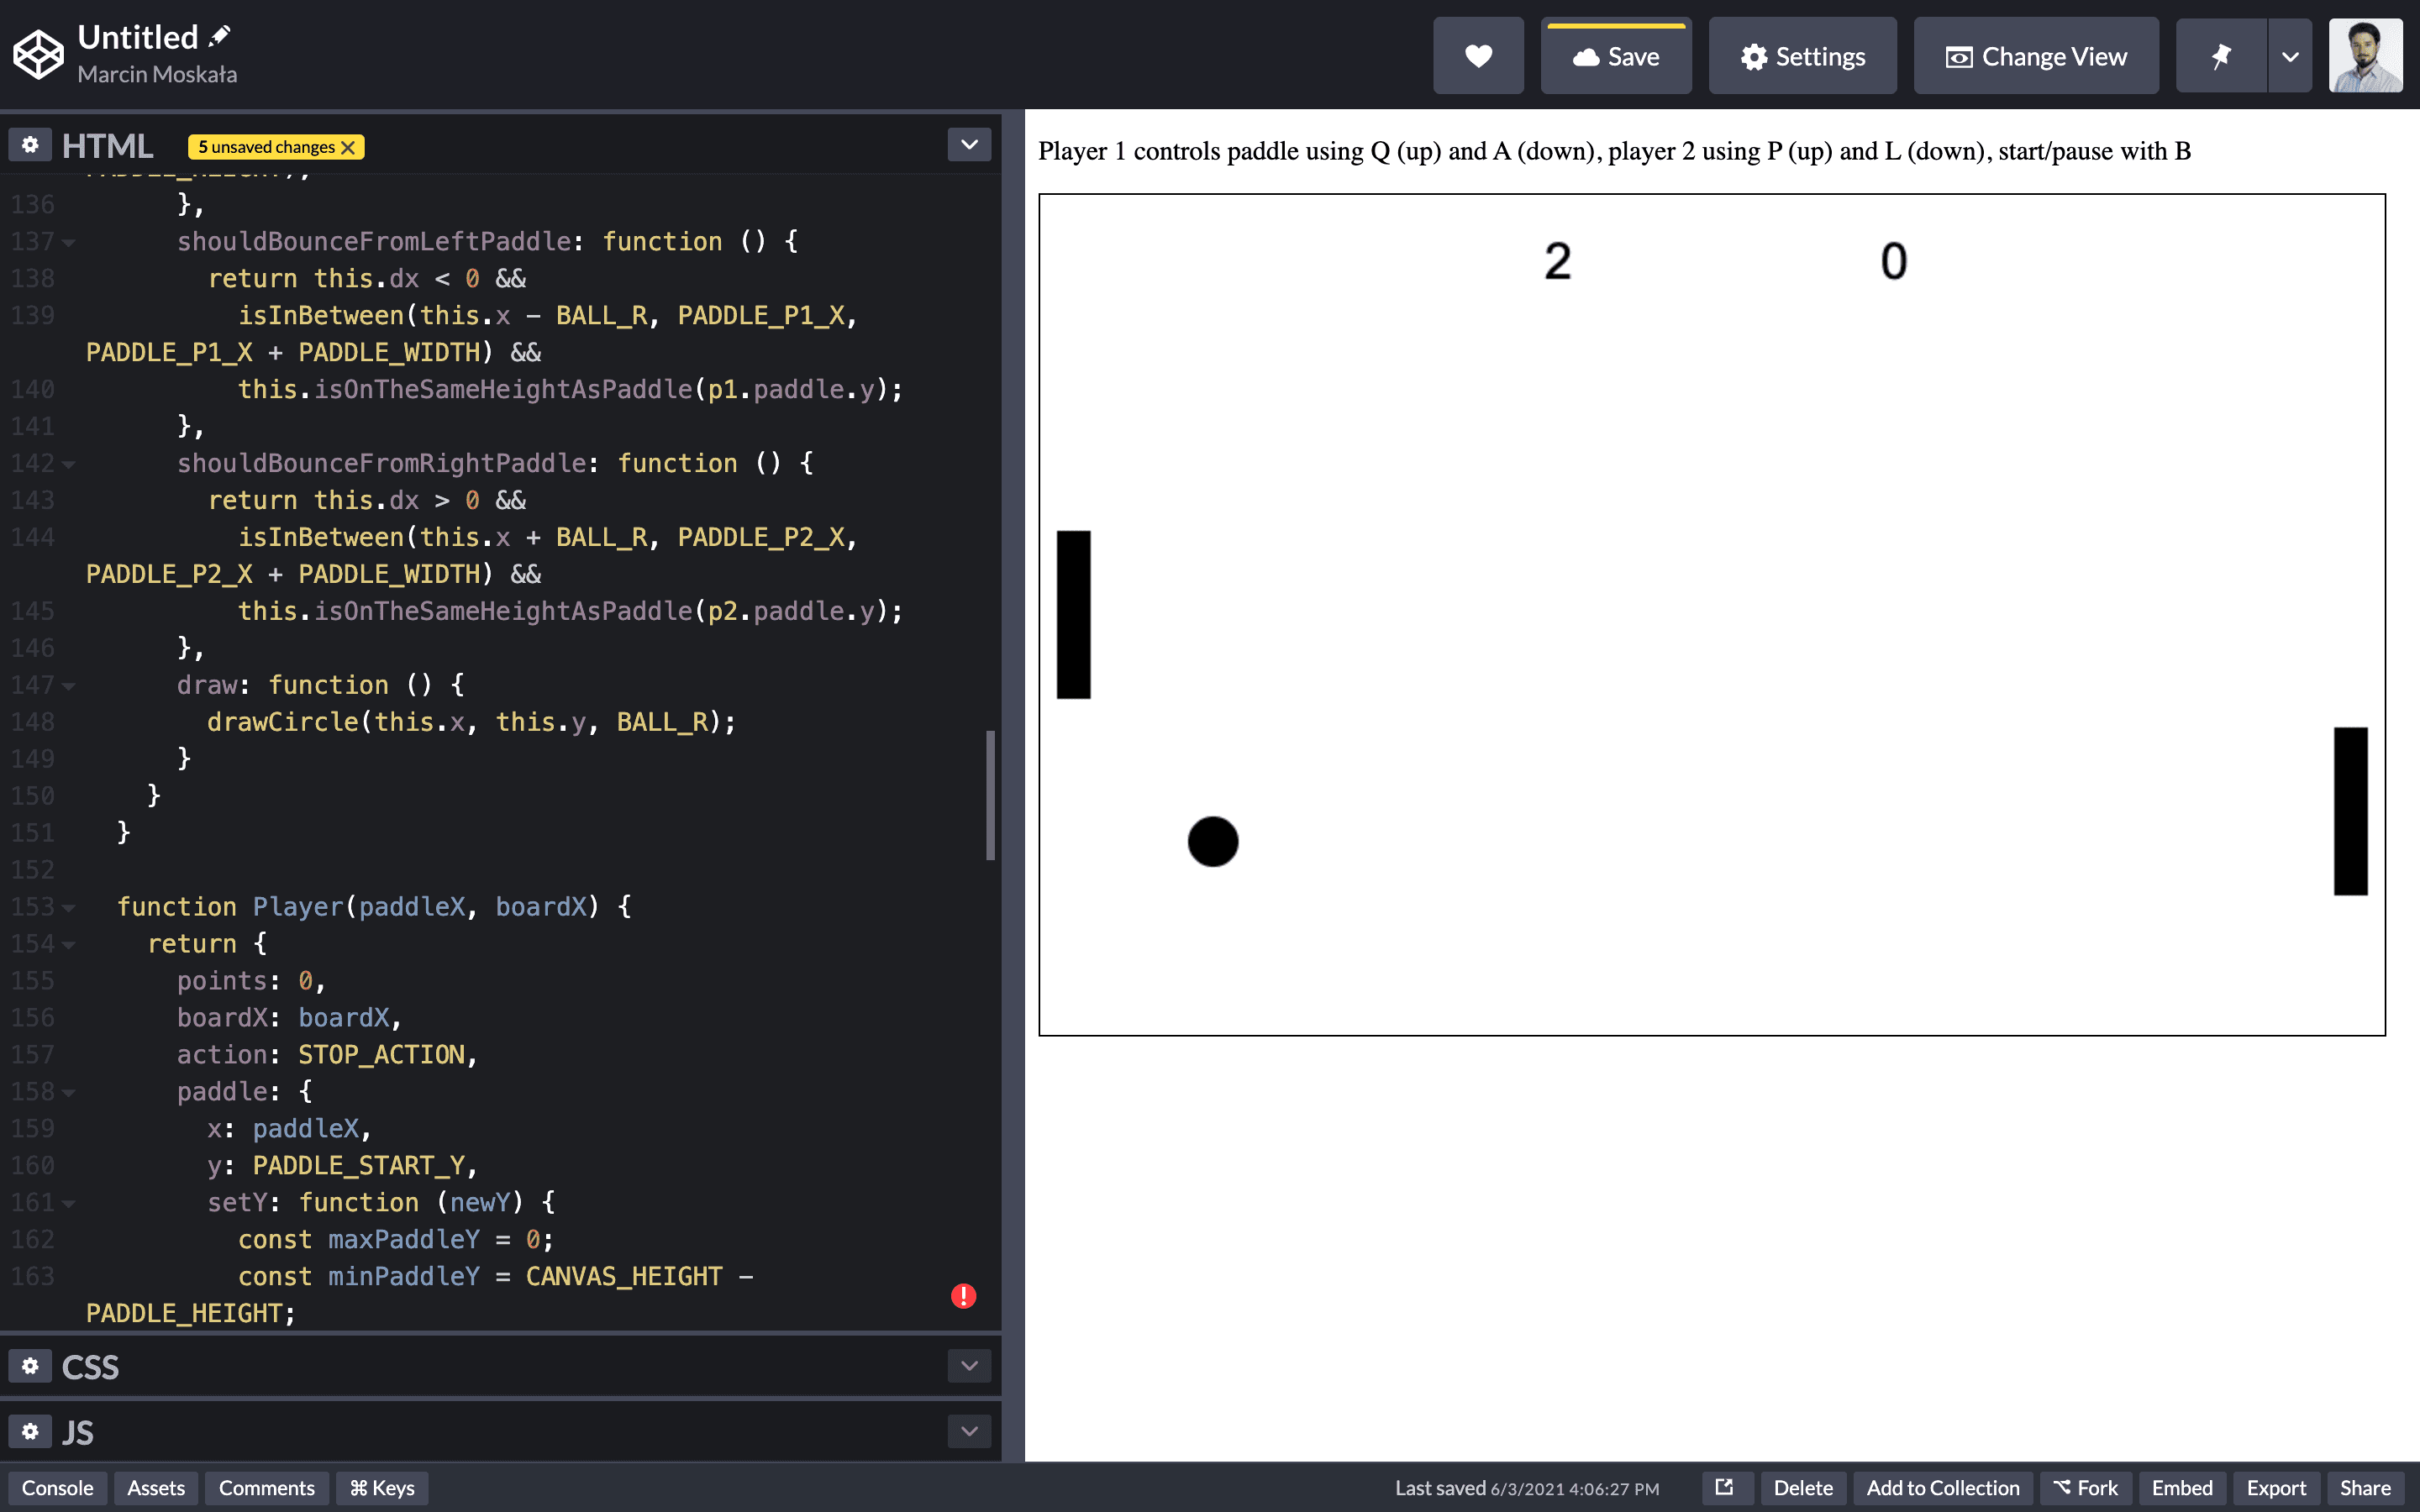This screenshot has height=1512, width=2420.
Task: Expand the dropdown next to pin button
Action: [2289, 56]
